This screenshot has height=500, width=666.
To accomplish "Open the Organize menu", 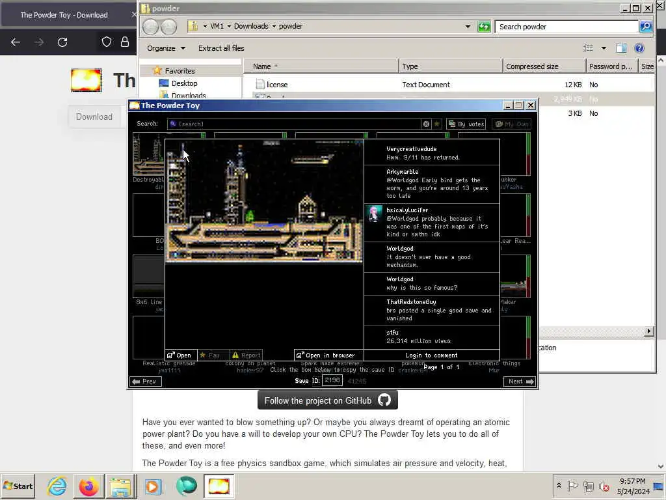I will 166,48.
